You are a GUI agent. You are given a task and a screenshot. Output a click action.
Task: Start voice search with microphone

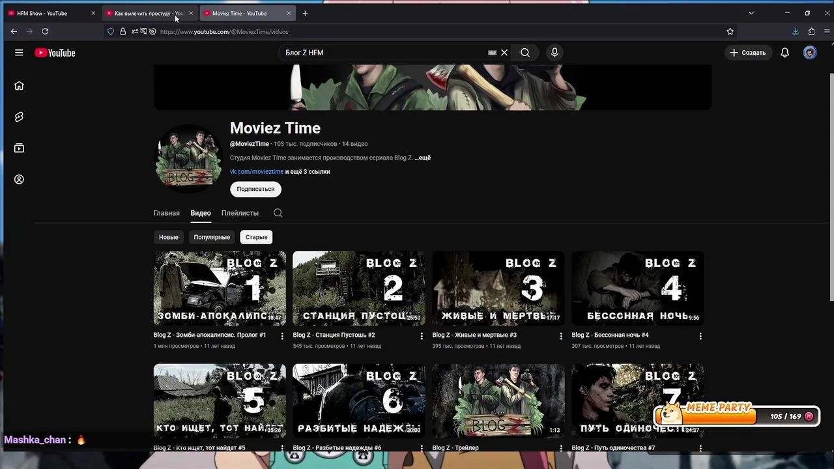click(x=554, y=53)
